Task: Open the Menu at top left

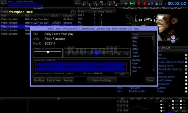Action: (x=3, y=3)
